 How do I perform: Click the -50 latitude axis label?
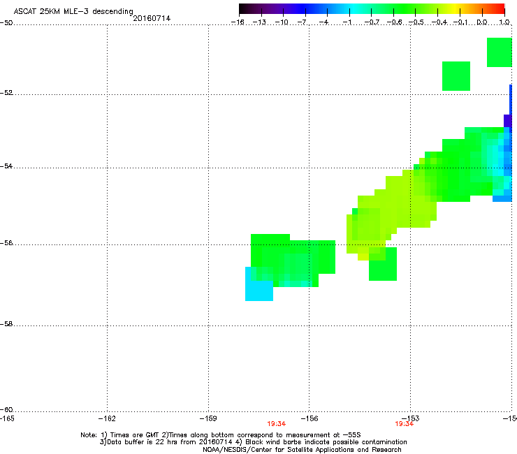point(6,23)
